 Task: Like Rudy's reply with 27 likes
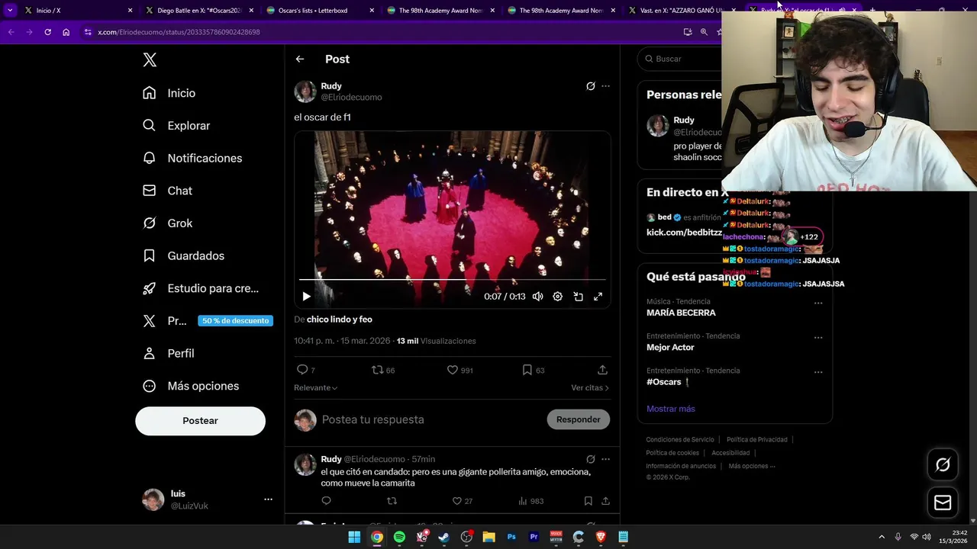coord(462,501)
